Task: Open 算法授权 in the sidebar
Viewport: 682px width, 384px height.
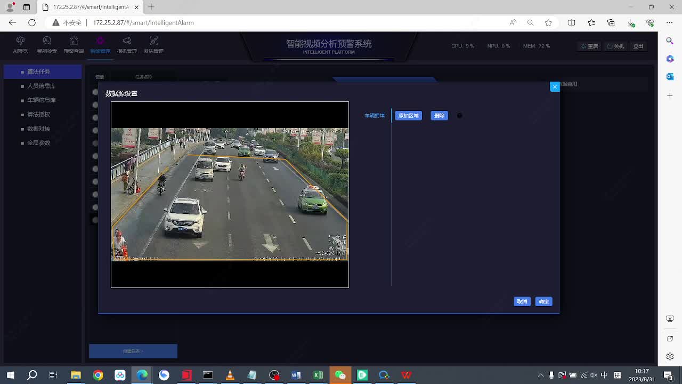Action: 38,114
